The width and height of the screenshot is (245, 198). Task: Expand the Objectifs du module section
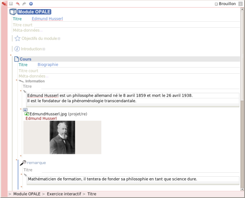[x=59, y=39]
